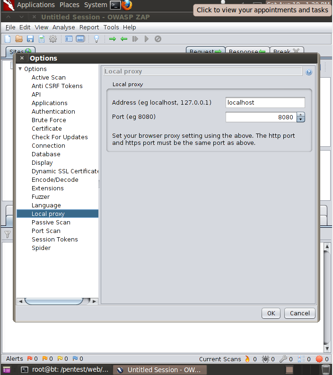Collapse the Options tree root node
The width and height of the screenshot is (333, 375).
point(20,69)
